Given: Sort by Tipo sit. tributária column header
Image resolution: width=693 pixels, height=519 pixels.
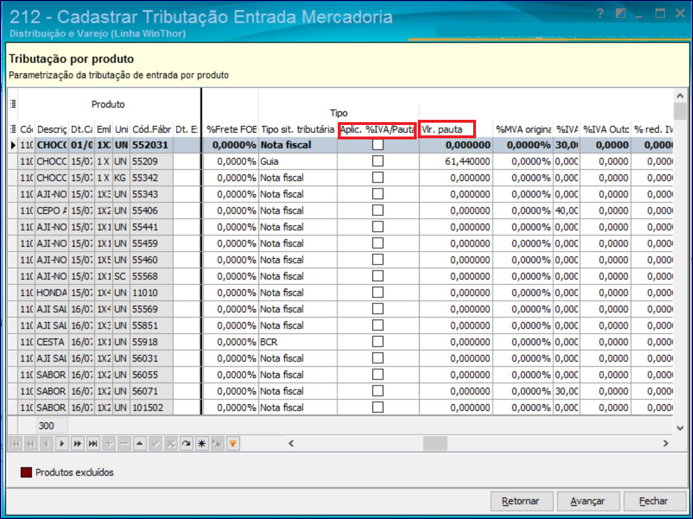Looking at the screenshot, I should click(298, 129).
